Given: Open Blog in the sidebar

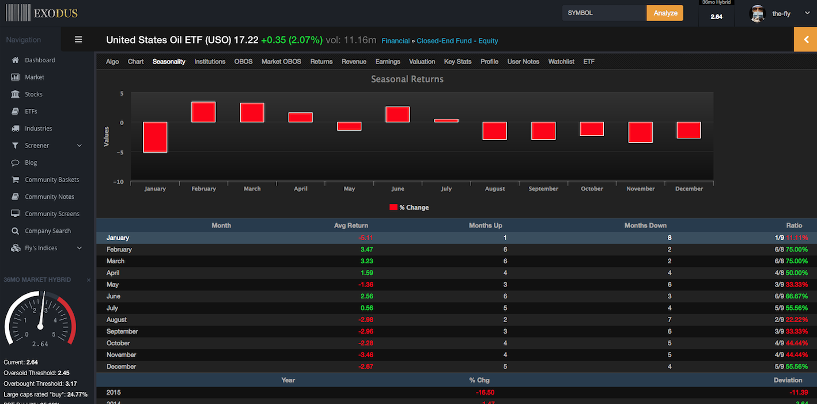Looking at the screenshot, I should [x=31, y=163].
